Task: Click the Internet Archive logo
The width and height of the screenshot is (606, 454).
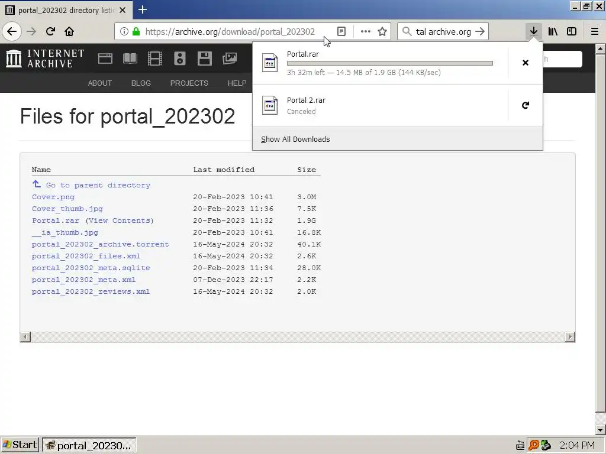Action: 45,59
